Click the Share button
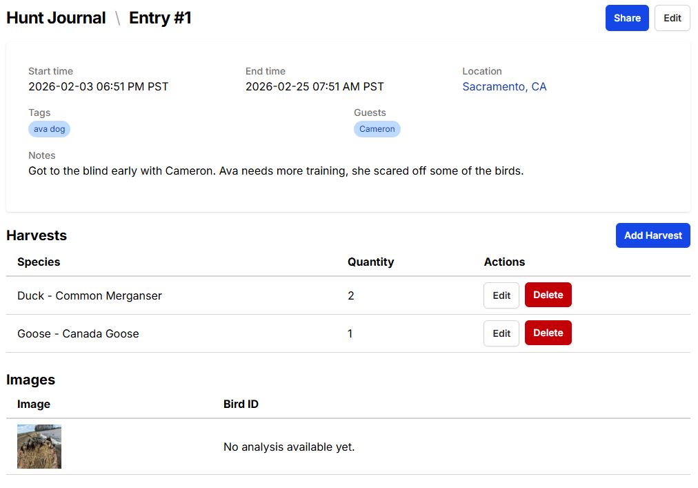Screen dimensions: 698x488 (x=626, y=18)
